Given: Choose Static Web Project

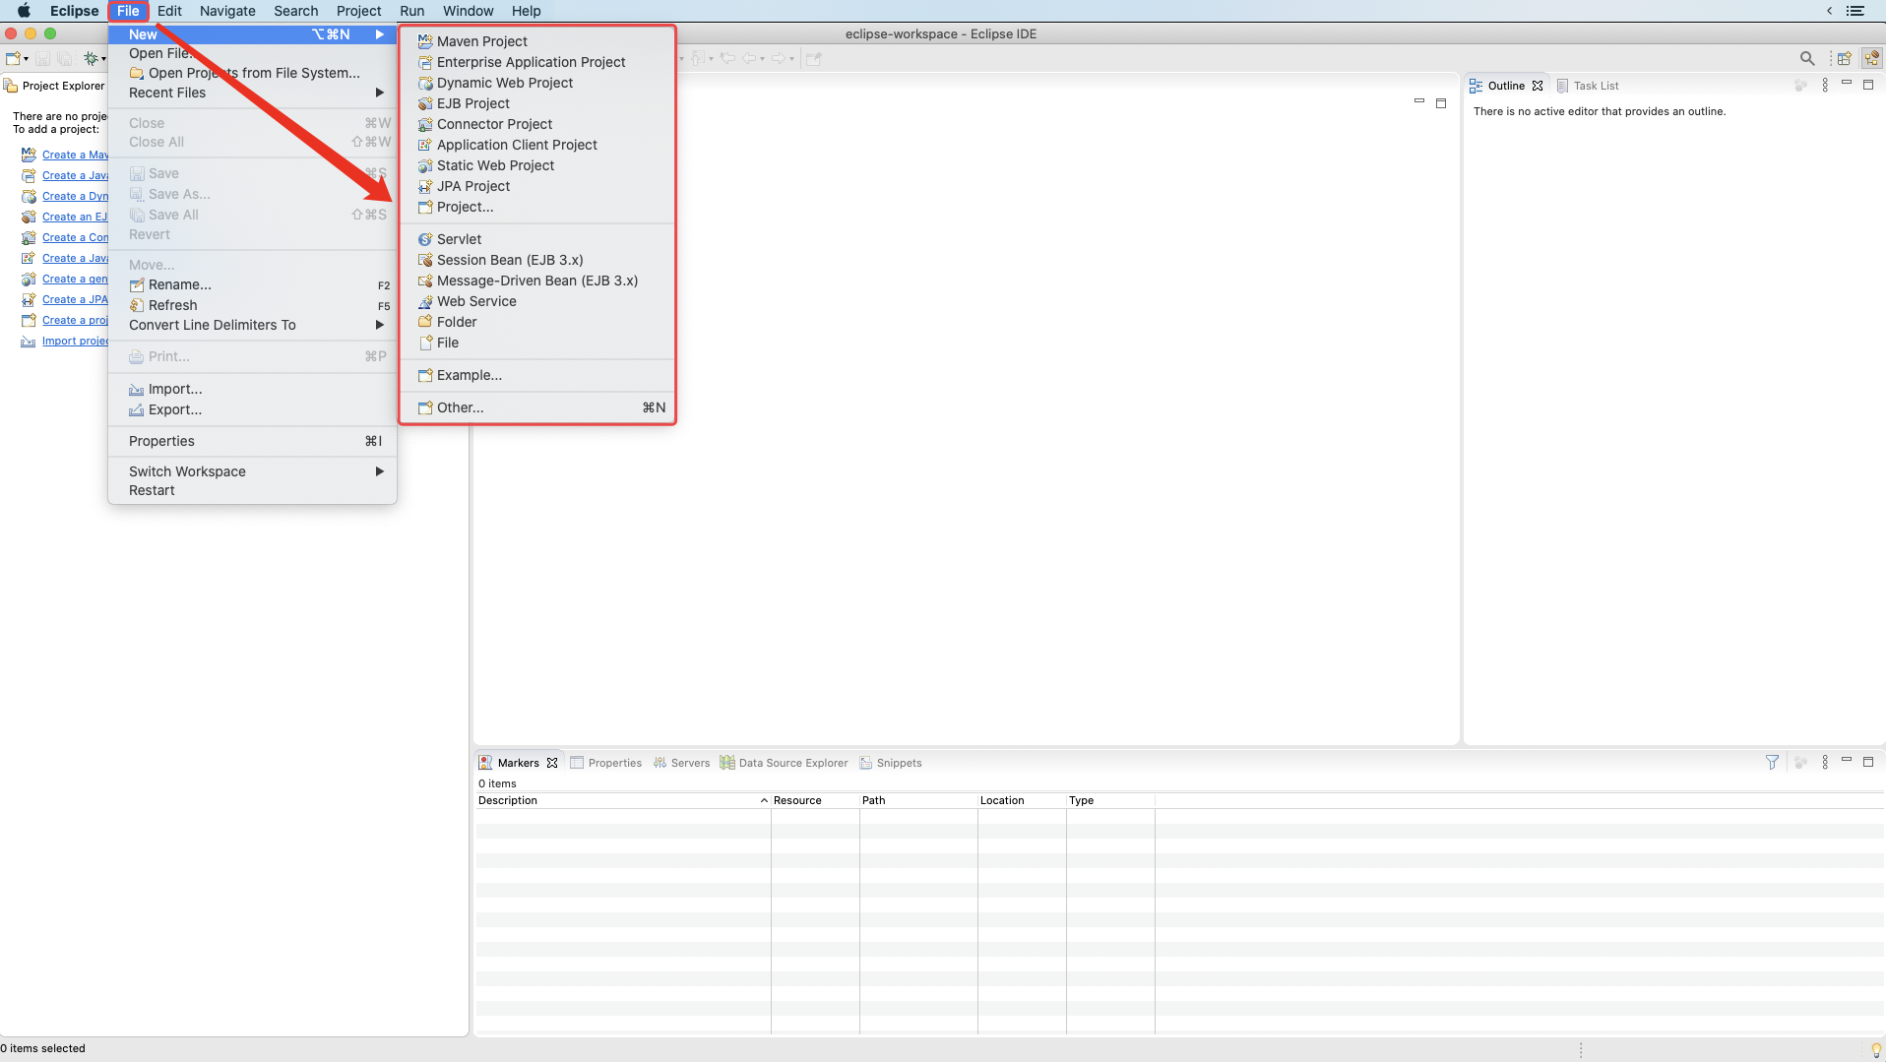Looking at the screenshot, I should coord(537,165).
